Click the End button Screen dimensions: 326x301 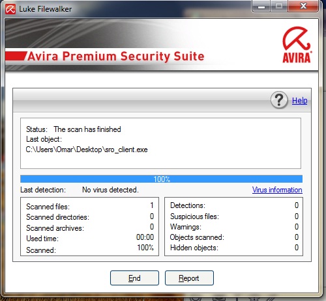[x=134, y=278]
